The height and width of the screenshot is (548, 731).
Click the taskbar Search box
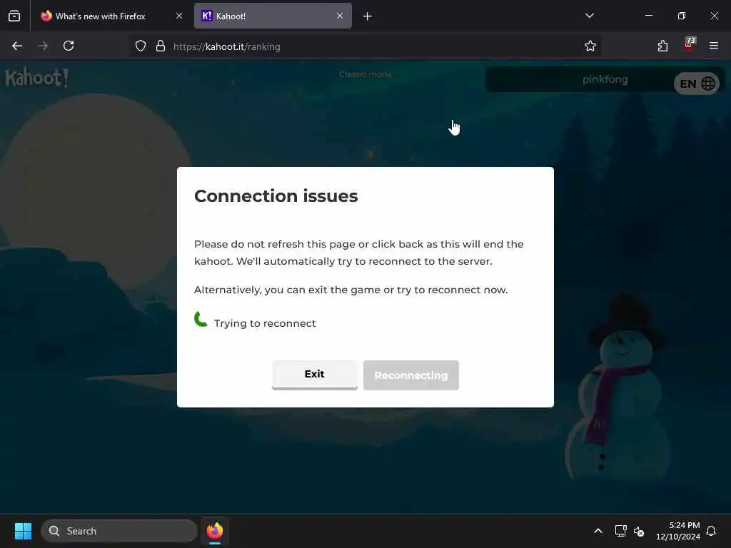[x=119, y=531]
